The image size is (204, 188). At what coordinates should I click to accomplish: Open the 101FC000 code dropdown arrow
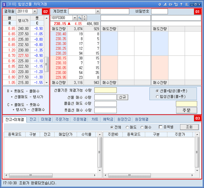75,18
